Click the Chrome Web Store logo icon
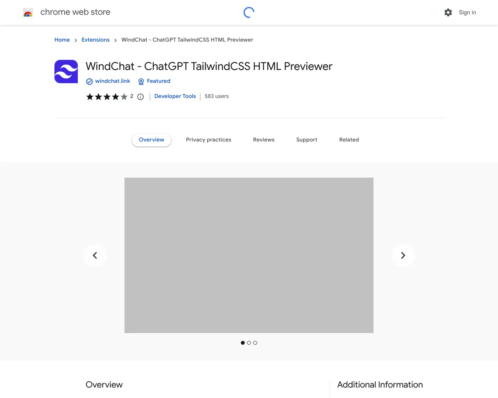Viewport: 498px width, 398px height. [28, 12]
